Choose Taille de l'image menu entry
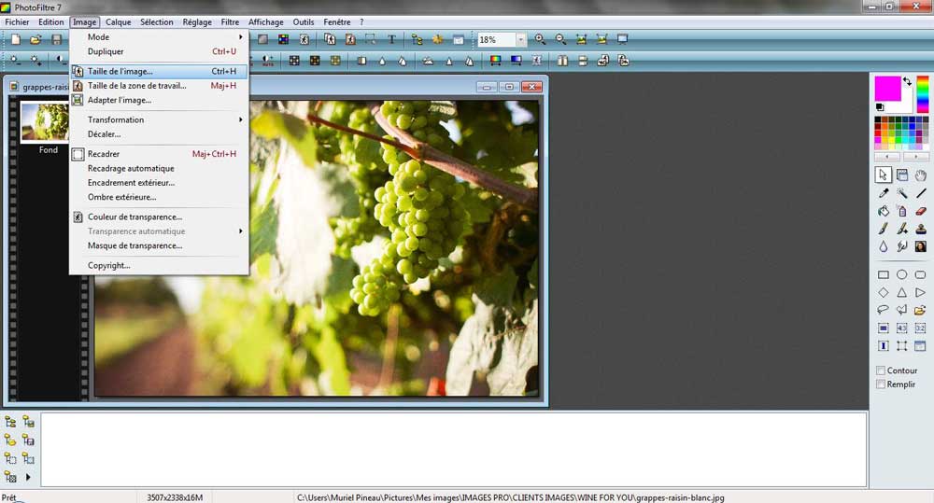The image size is (934, 503). coord(159,71)
